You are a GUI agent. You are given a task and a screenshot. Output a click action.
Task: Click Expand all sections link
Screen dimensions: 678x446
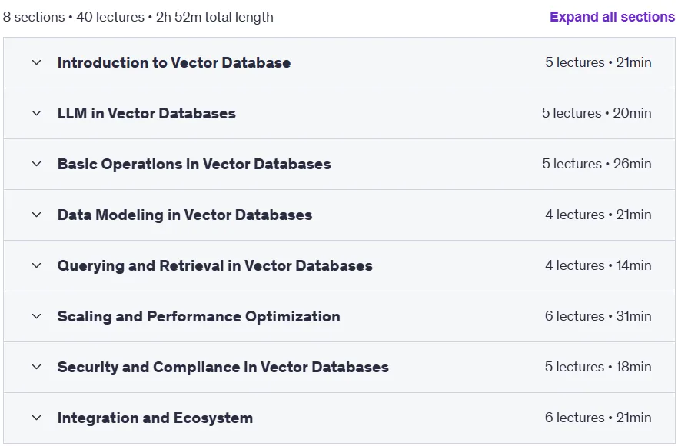click(612, 17)
